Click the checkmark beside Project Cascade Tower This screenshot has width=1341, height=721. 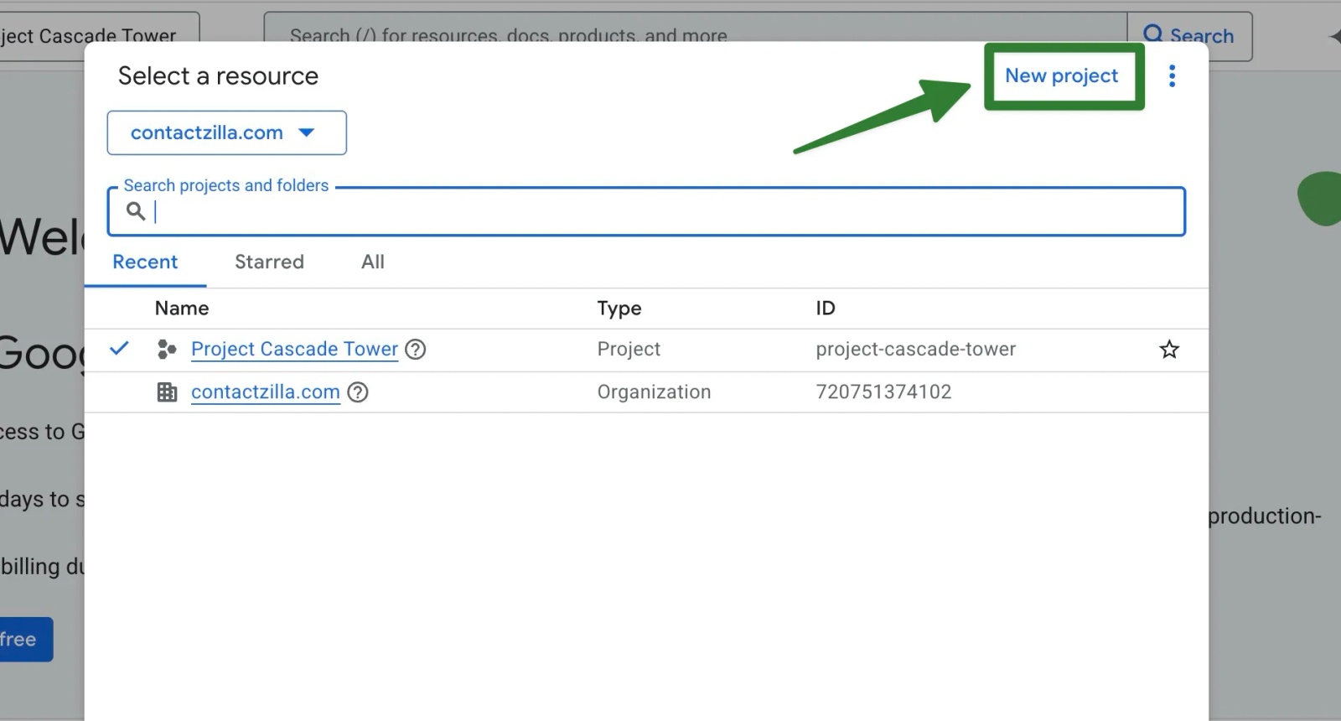point(120,348)
